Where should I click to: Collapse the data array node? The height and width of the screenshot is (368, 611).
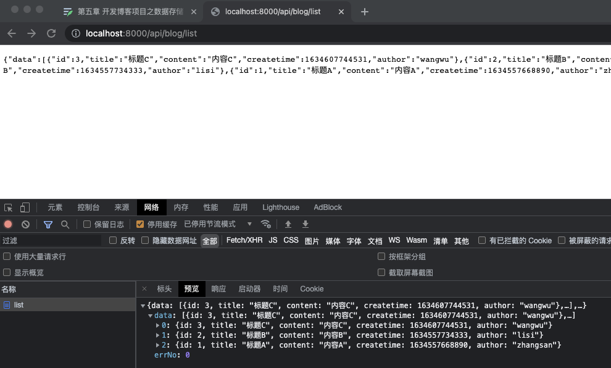(x=150, y=316)
